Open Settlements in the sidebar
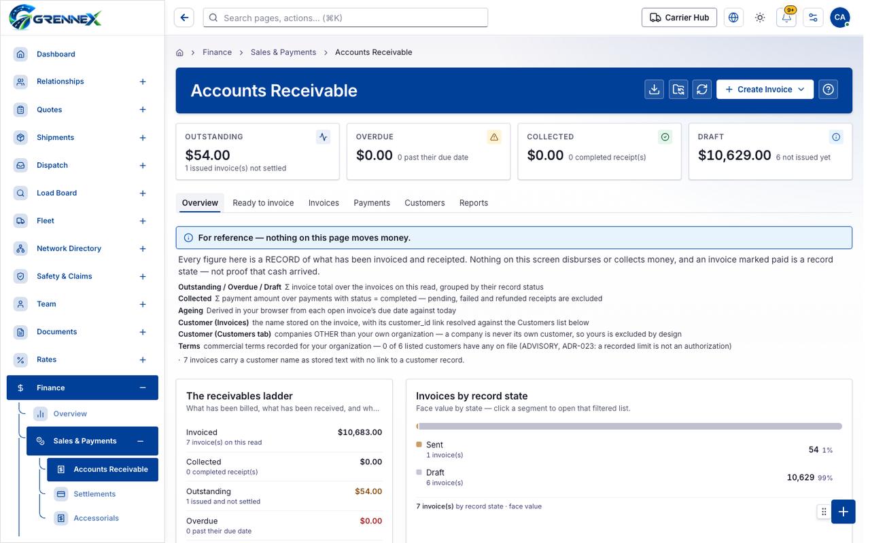870x543 pixels. click(94, 494)
